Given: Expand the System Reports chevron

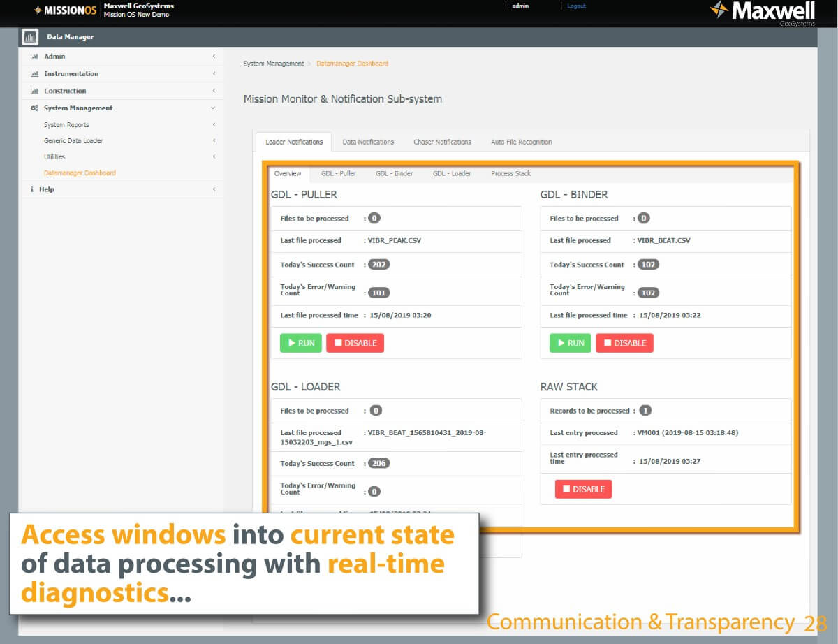Looking at the screenshot, I should [x=214, y=125].
